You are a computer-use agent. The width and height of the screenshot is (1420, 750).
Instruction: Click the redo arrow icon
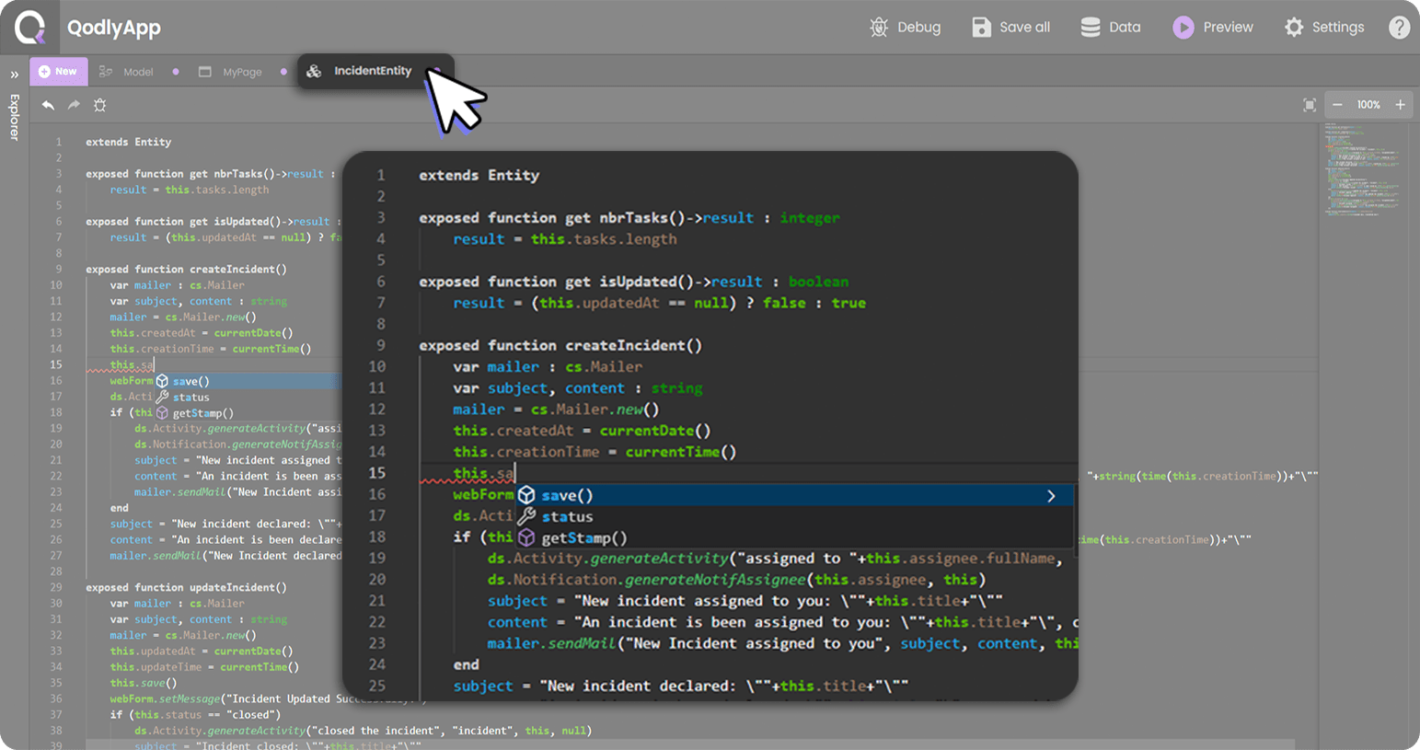click(x=74, y=105)
